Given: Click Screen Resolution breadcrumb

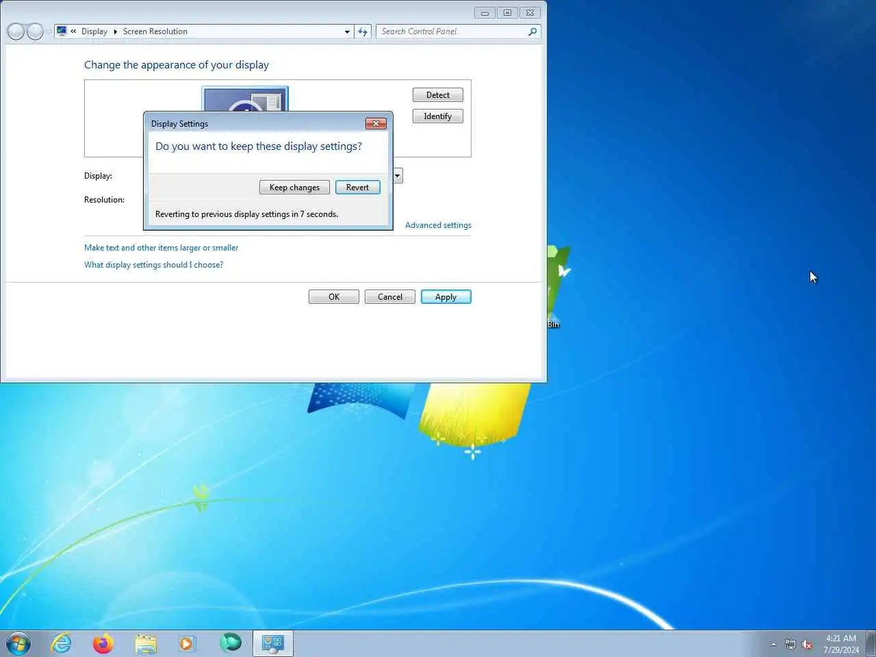Looking at the screenshot, I should pos(155,31).
